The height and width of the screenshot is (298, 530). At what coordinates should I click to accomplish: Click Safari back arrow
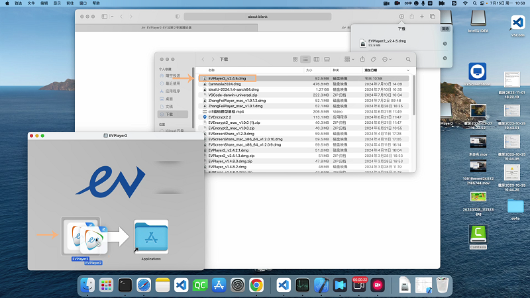[121, 16]
